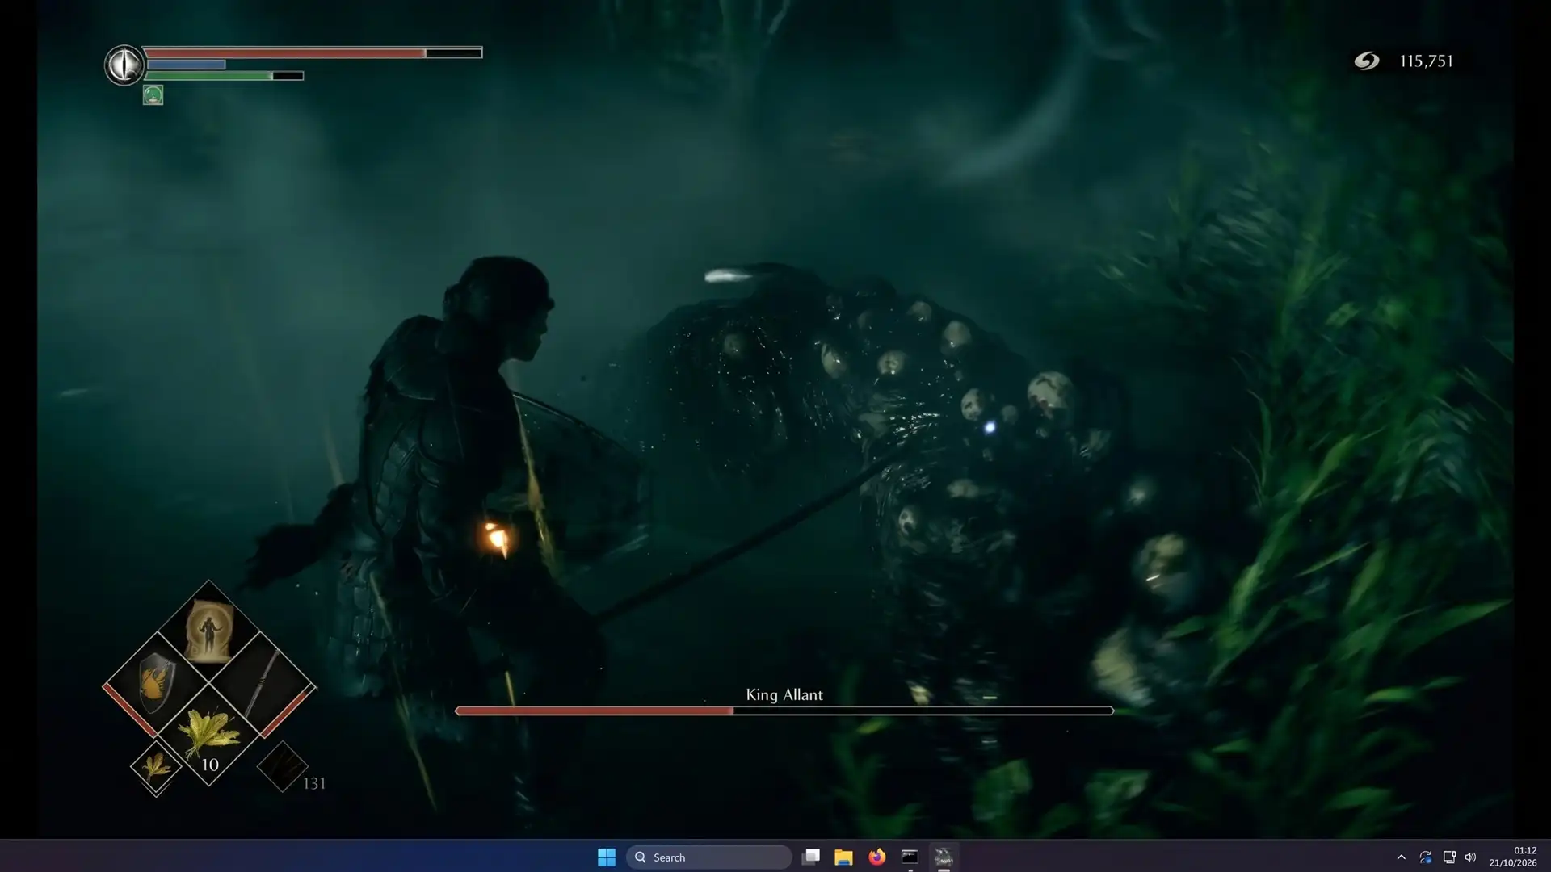Image resolution: width=1551 pixels, height=872 pixels.
Task: Click the arrow ammo slot beside 131
Action: (x=282, y=765)
